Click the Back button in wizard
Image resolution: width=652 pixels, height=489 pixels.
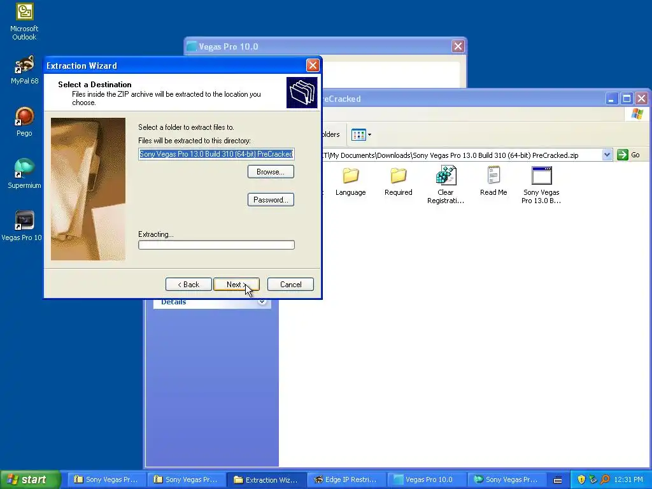point(188,285)
